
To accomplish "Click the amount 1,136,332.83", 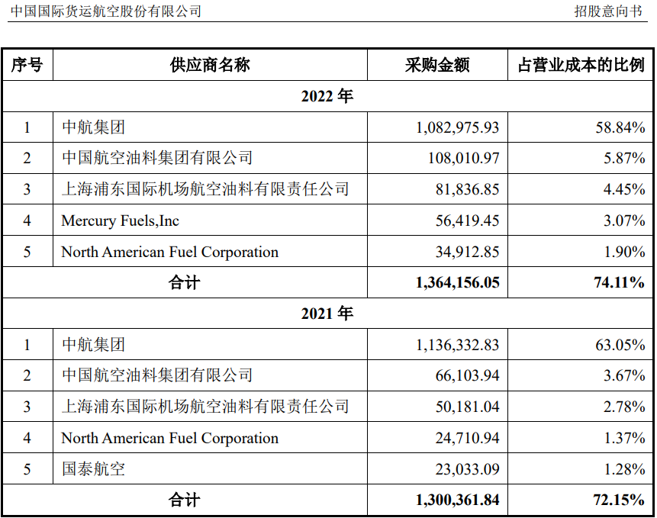I will 458,345.
